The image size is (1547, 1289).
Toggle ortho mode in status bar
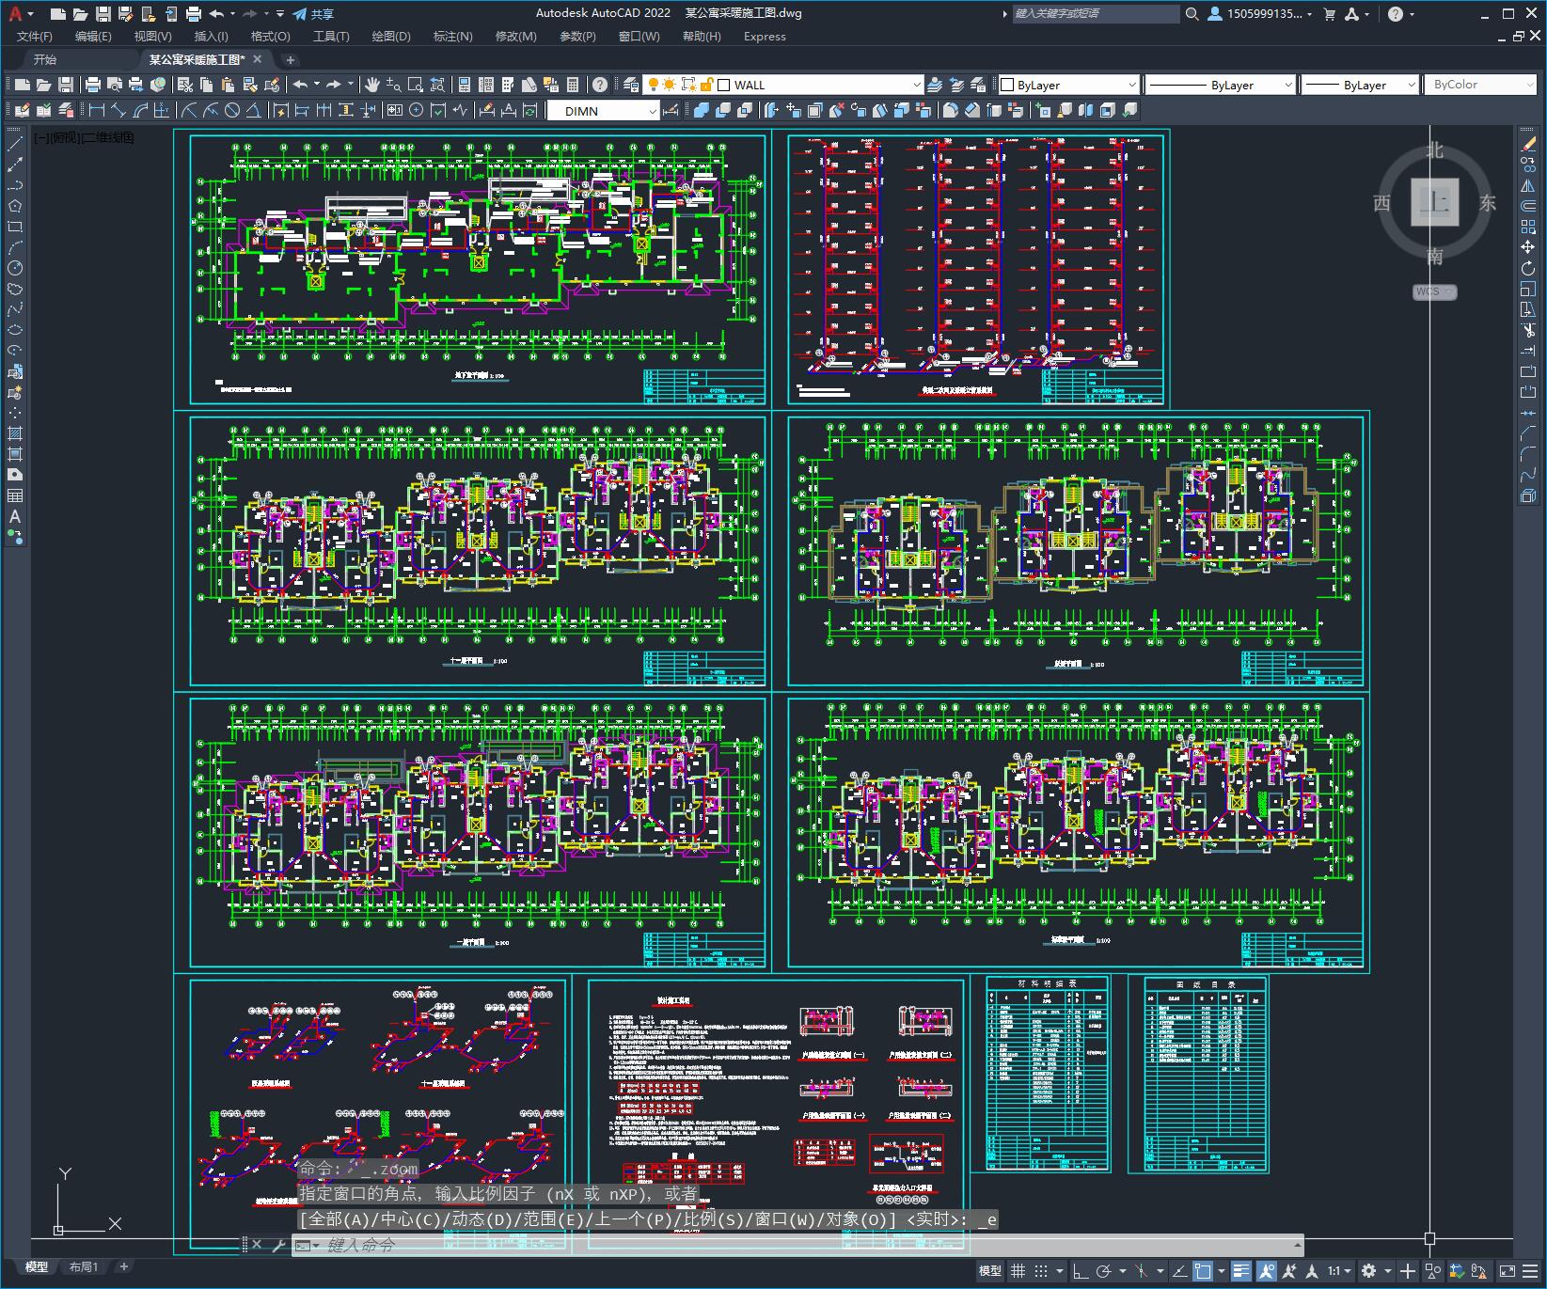pos(1080,1271)
